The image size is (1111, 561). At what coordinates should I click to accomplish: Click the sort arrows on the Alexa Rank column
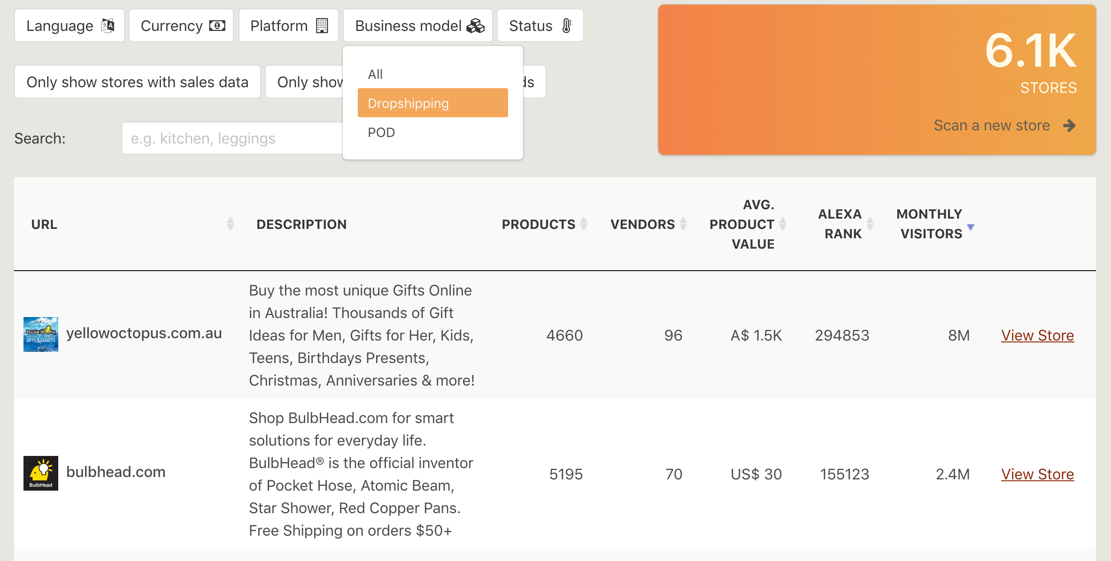[871, 224]
